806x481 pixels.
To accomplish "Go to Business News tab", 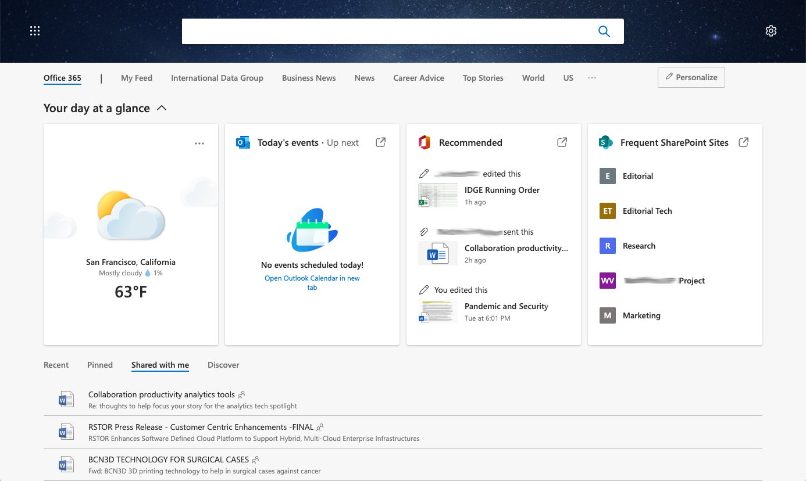I will pyautogui.click(x=309, y=78).
